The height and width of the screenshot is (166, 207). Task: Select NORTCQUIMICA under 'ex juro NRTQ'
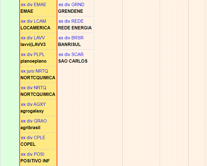(38, 78)
